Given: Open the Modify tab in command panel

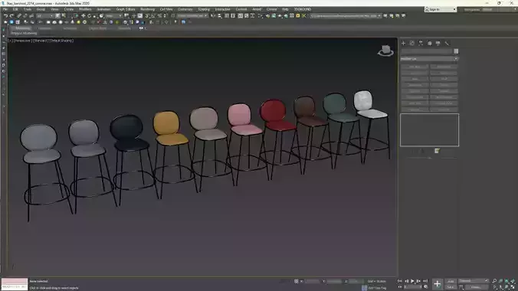Looking at the screenshot, I should [x=412, y=44].
